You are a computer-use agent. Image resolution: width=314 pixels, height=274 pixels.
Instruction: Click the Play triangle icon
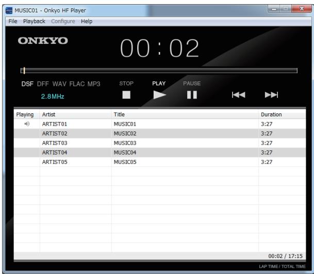pos(160,95)
